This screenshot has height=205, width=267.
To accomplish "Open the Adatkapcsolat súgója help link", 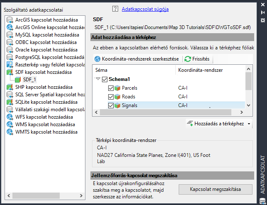I will 145,9.
